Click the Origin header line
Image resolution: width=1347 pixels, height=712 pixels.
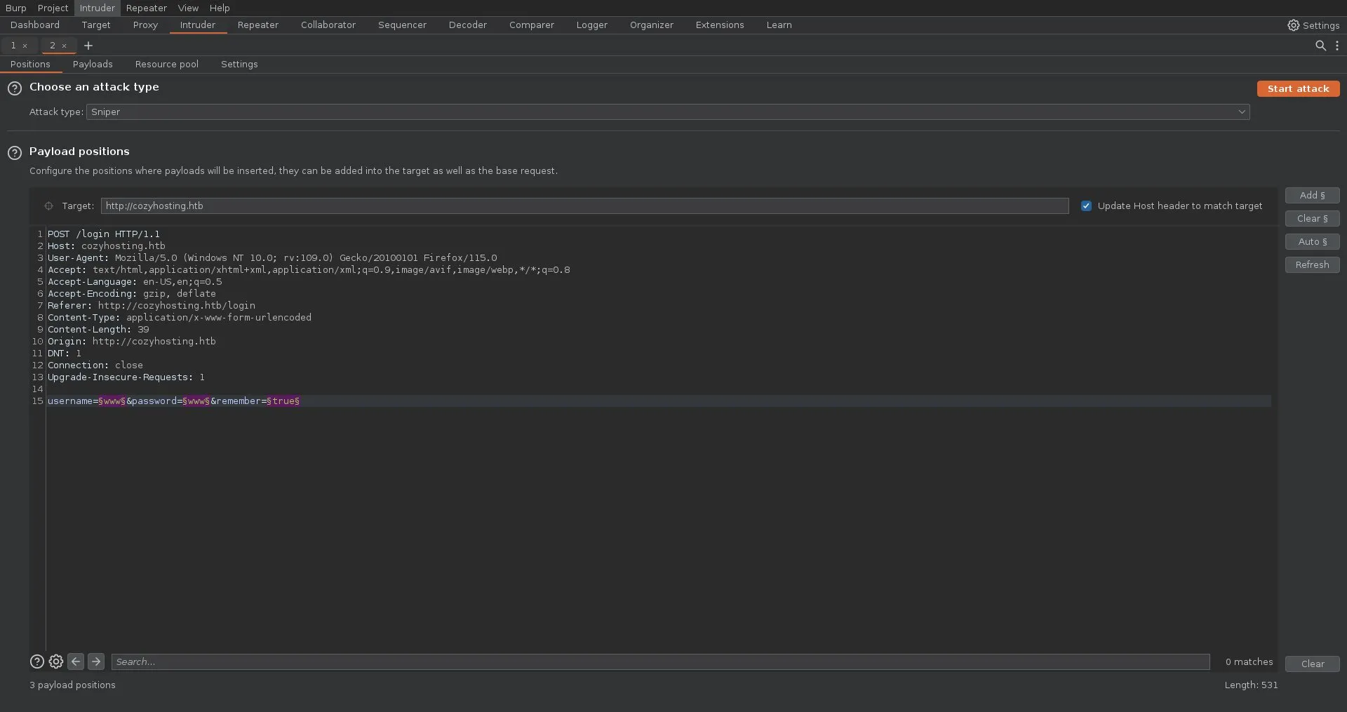(x=132, y=342)
